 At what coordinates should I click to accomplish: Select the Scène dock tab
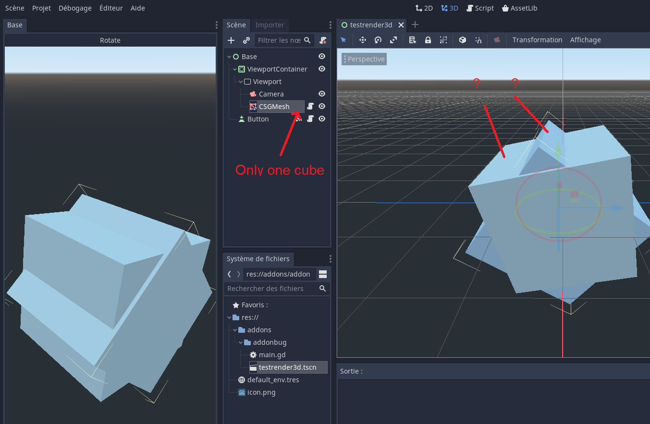236,25
